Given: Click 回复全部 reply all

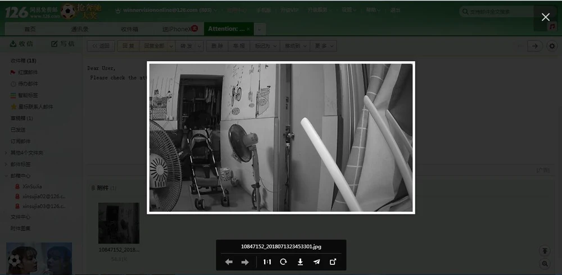Looking at the screenshot, I should 154,46.
